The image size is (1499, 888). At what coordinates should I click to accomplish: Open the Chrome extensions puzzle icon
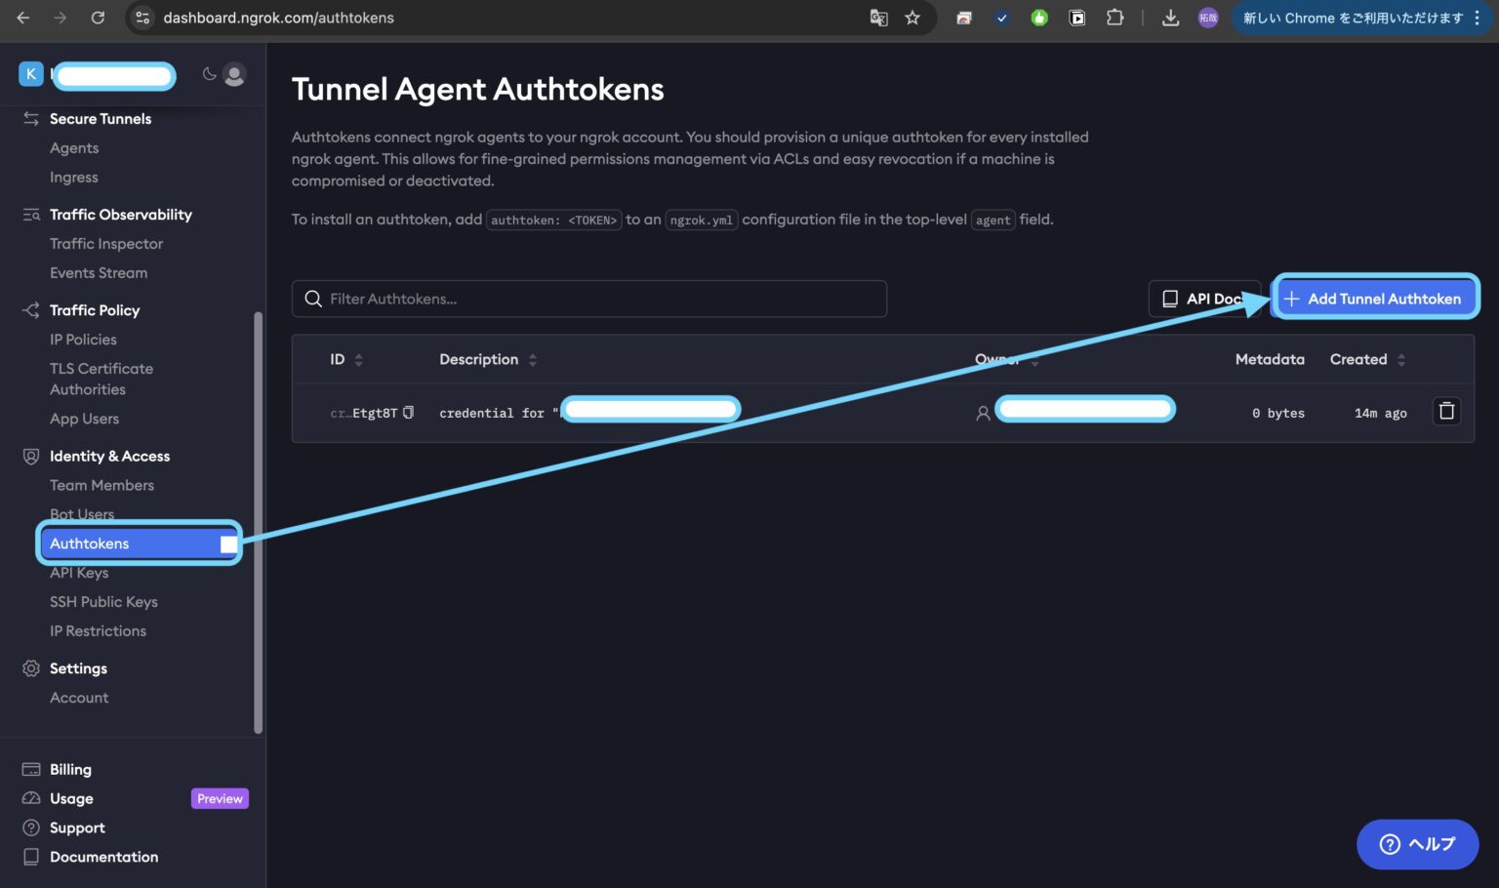pos(1114,18)
